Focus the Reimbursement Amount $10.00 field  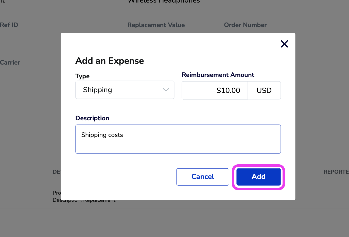tap(215, 90)
